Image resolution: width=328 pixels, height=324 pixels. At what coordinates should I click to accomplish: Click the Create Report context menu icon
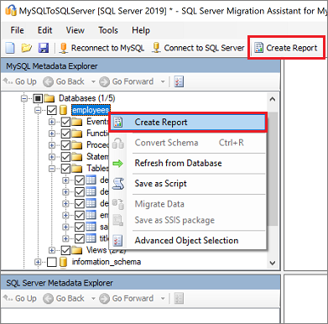click(x=118, y=123)
